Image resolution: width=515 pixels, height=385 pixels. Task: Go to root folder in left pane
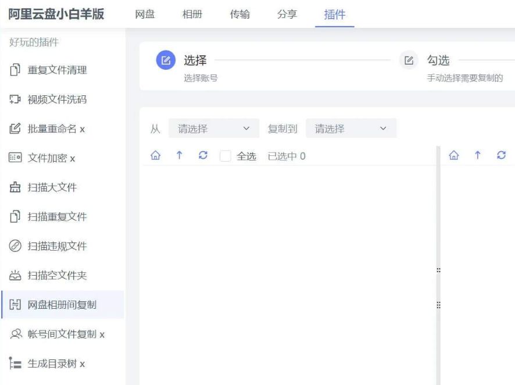pos(155,155)
